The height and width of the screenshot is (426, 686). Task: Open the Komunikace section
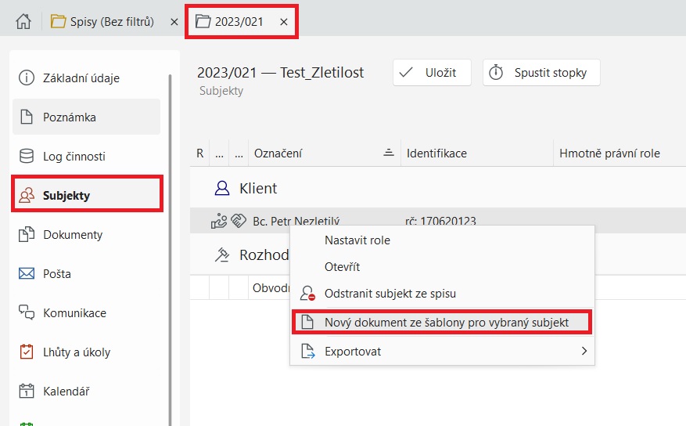pyautogui.click(x=87, y=312)
